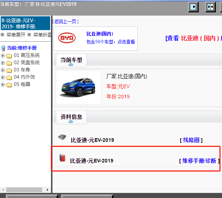Screen dimensions: 222x198
Task: Click the computer icon next to 当前:维修手册
Action: [x=3, y=48]
